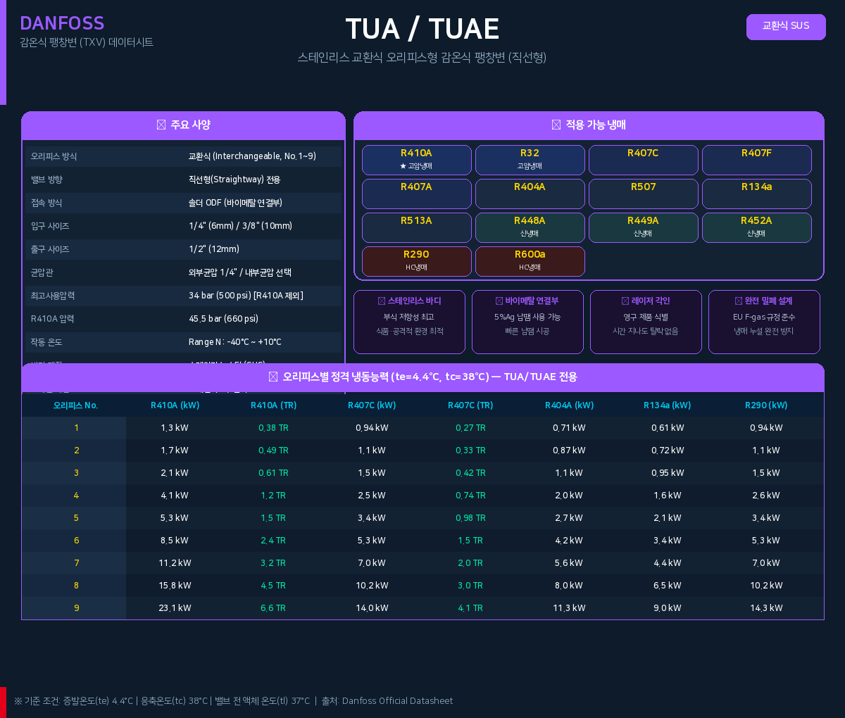Select the 6.6 TR table cell
This screenshot has height=718, width=845.
point(273,608)
